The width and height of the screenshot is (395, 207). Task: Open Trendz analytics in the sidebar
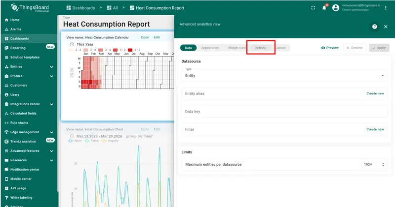pos(29,141)
